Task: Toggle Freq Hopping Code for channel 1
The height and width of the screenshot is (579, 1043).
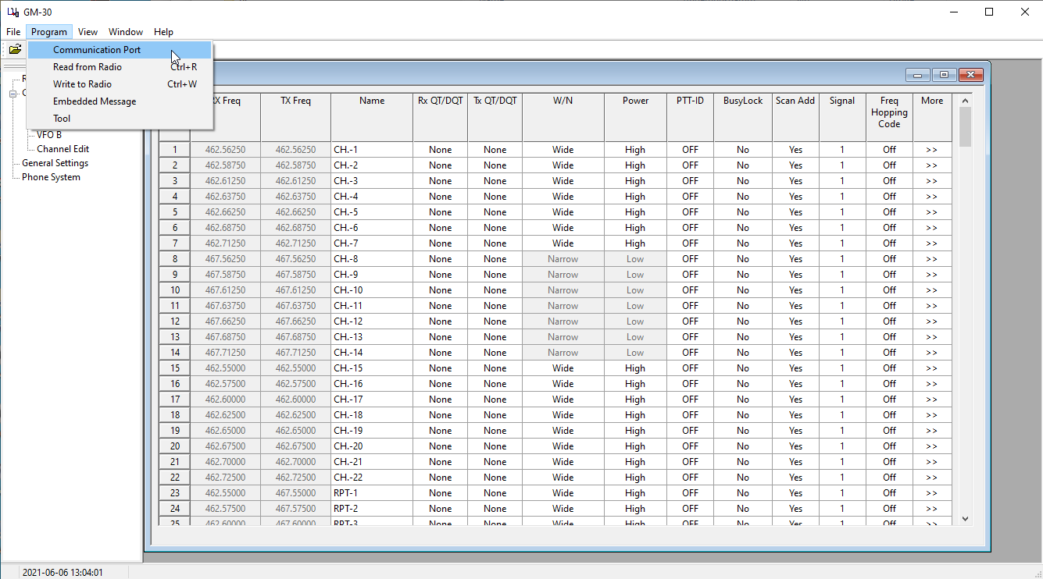Action: click(889, 149)
